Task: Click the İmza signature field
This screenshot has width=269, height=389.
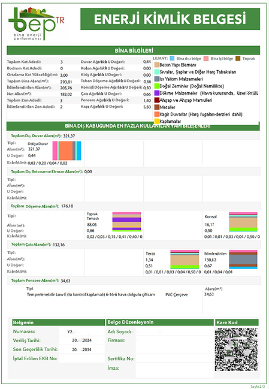Action: click(x=174, y=370)
